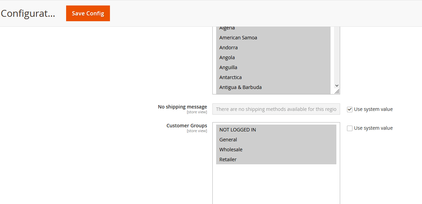Click the country list scroll-down arrow
Image resolution: width=422 pixels, height=204 pixels.
point(337,86)
